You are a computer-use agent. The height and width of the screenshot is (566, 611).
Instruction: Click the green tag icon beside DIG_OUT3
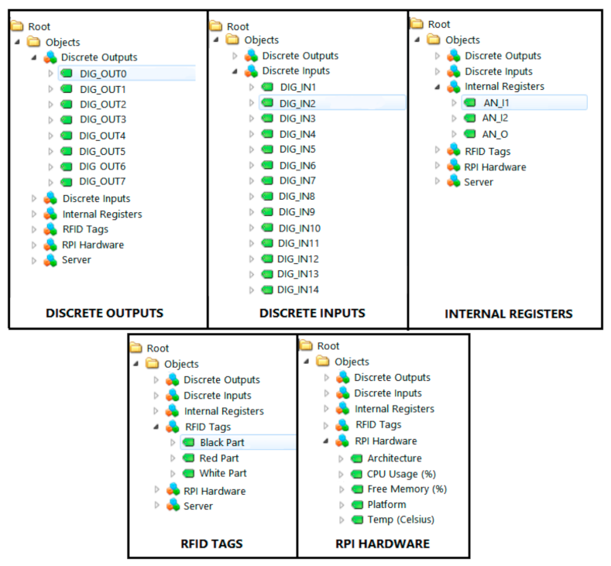click(x=67, y=120)
